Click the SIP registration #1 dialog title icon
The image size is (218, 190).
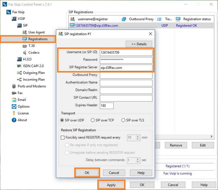(61, 34)
